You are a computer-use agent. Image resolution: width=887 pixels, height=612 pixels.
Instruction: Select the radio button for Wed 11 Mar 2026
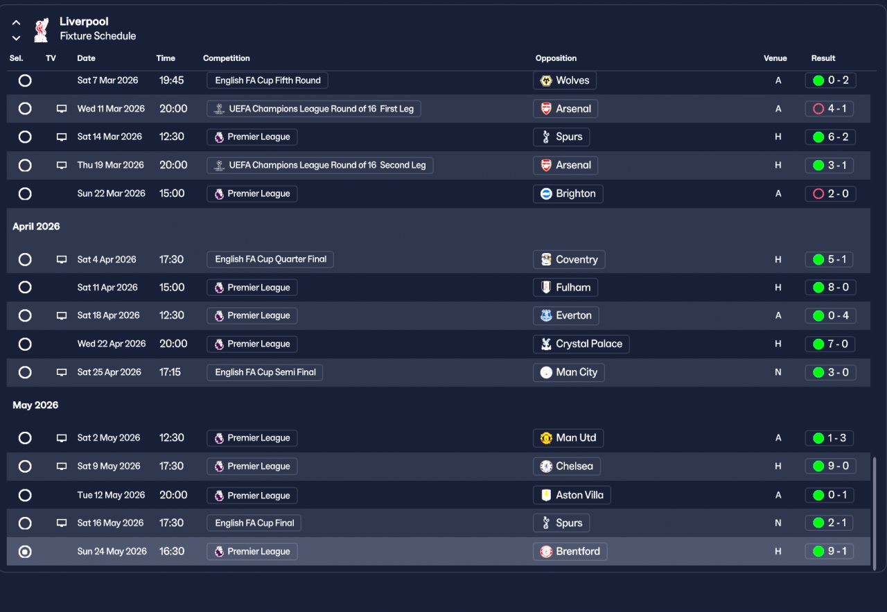click(25, 109)
